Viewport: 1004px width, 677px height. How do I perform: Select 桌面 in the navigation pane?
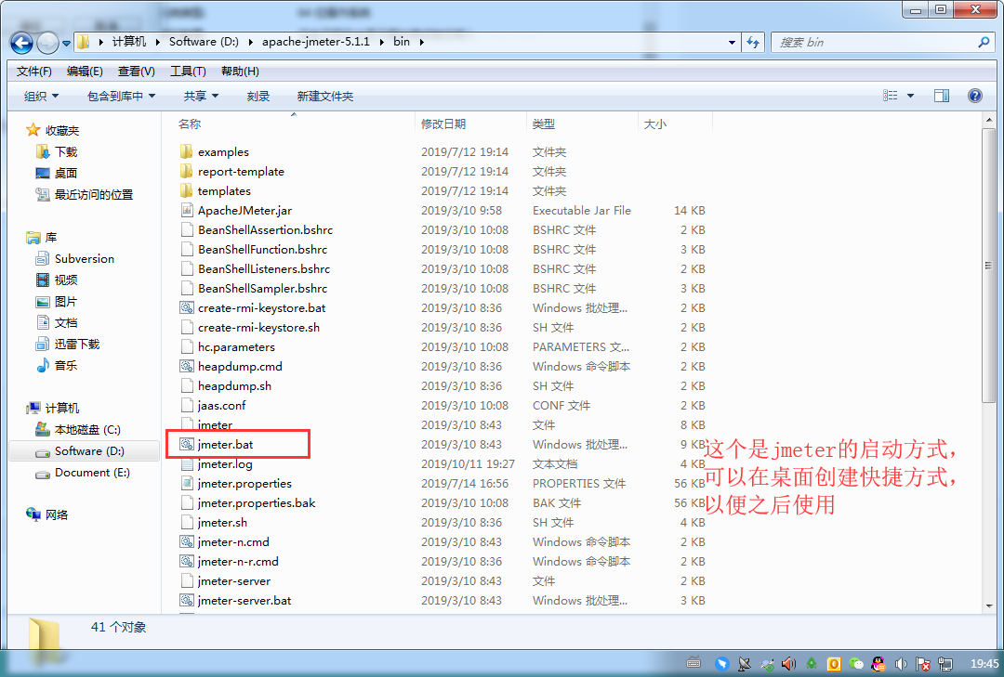point(66,173)
